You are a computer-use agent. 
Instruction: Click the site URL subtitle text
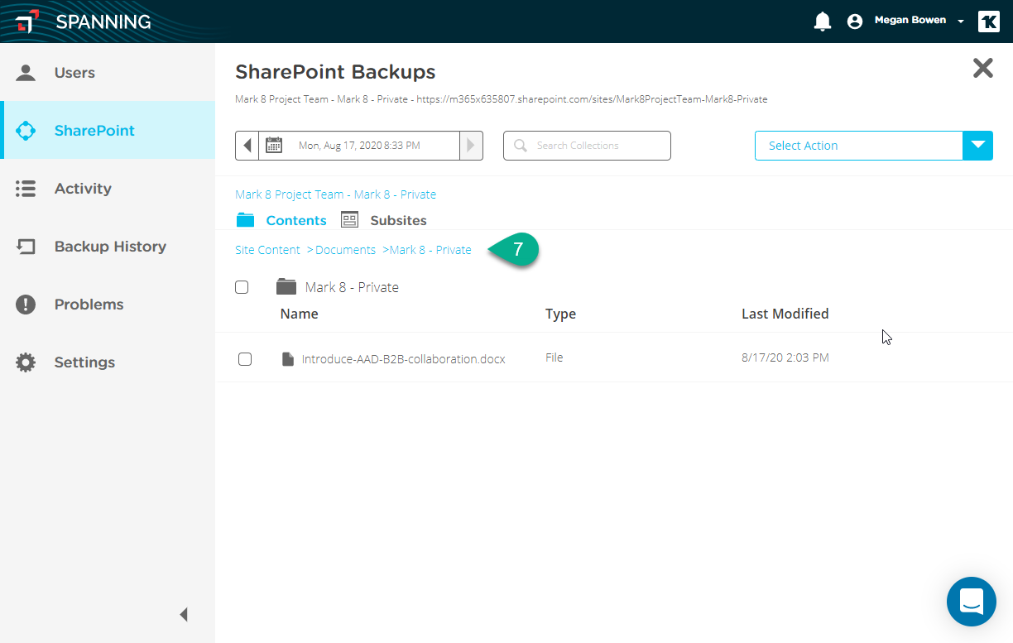(x=502, y=99)
